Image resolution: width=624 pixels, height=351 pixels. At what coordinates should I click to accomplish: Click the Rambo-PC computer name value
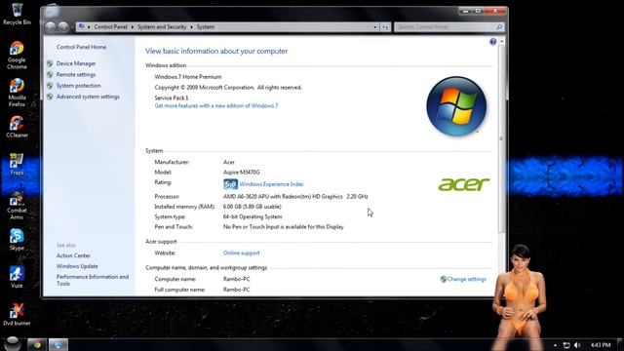tap(237, 279)
